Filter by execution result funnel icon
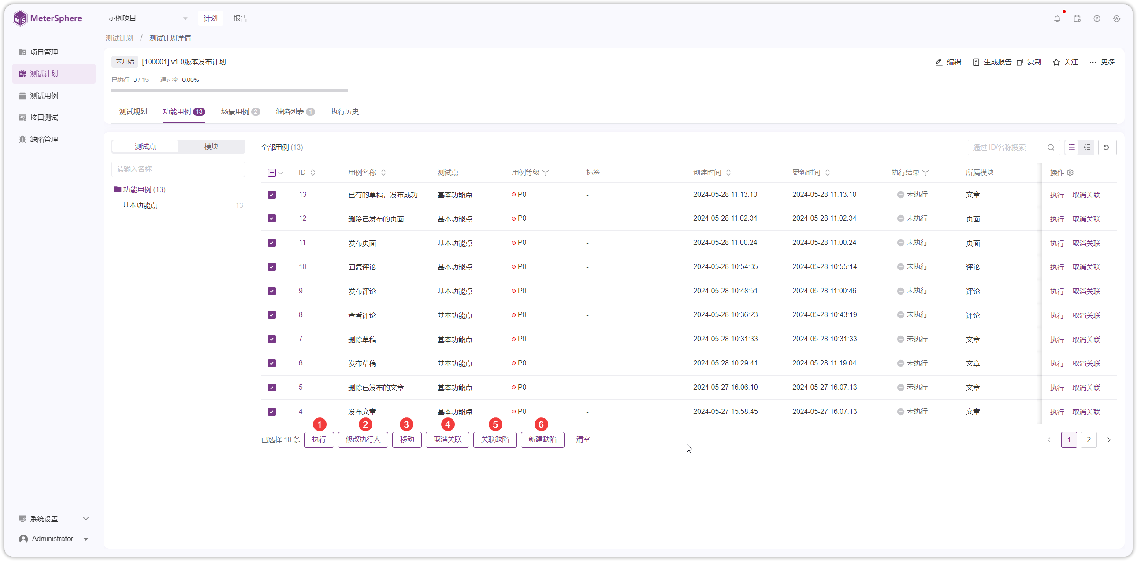 [x=925, y=173]
